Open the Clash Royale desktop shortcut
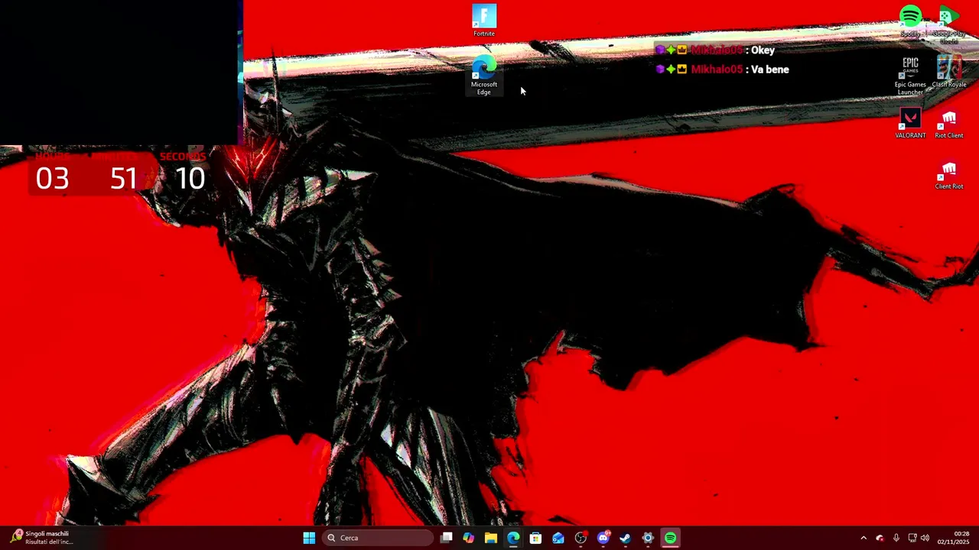The image size is (979, 550). 949,71
